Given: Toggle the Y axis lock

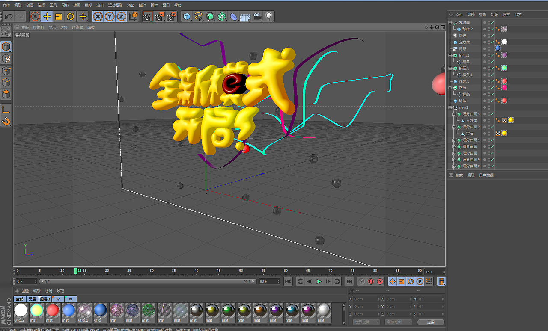Looking at the screenshot, I should pyautogui.click(x=110, y=17).
